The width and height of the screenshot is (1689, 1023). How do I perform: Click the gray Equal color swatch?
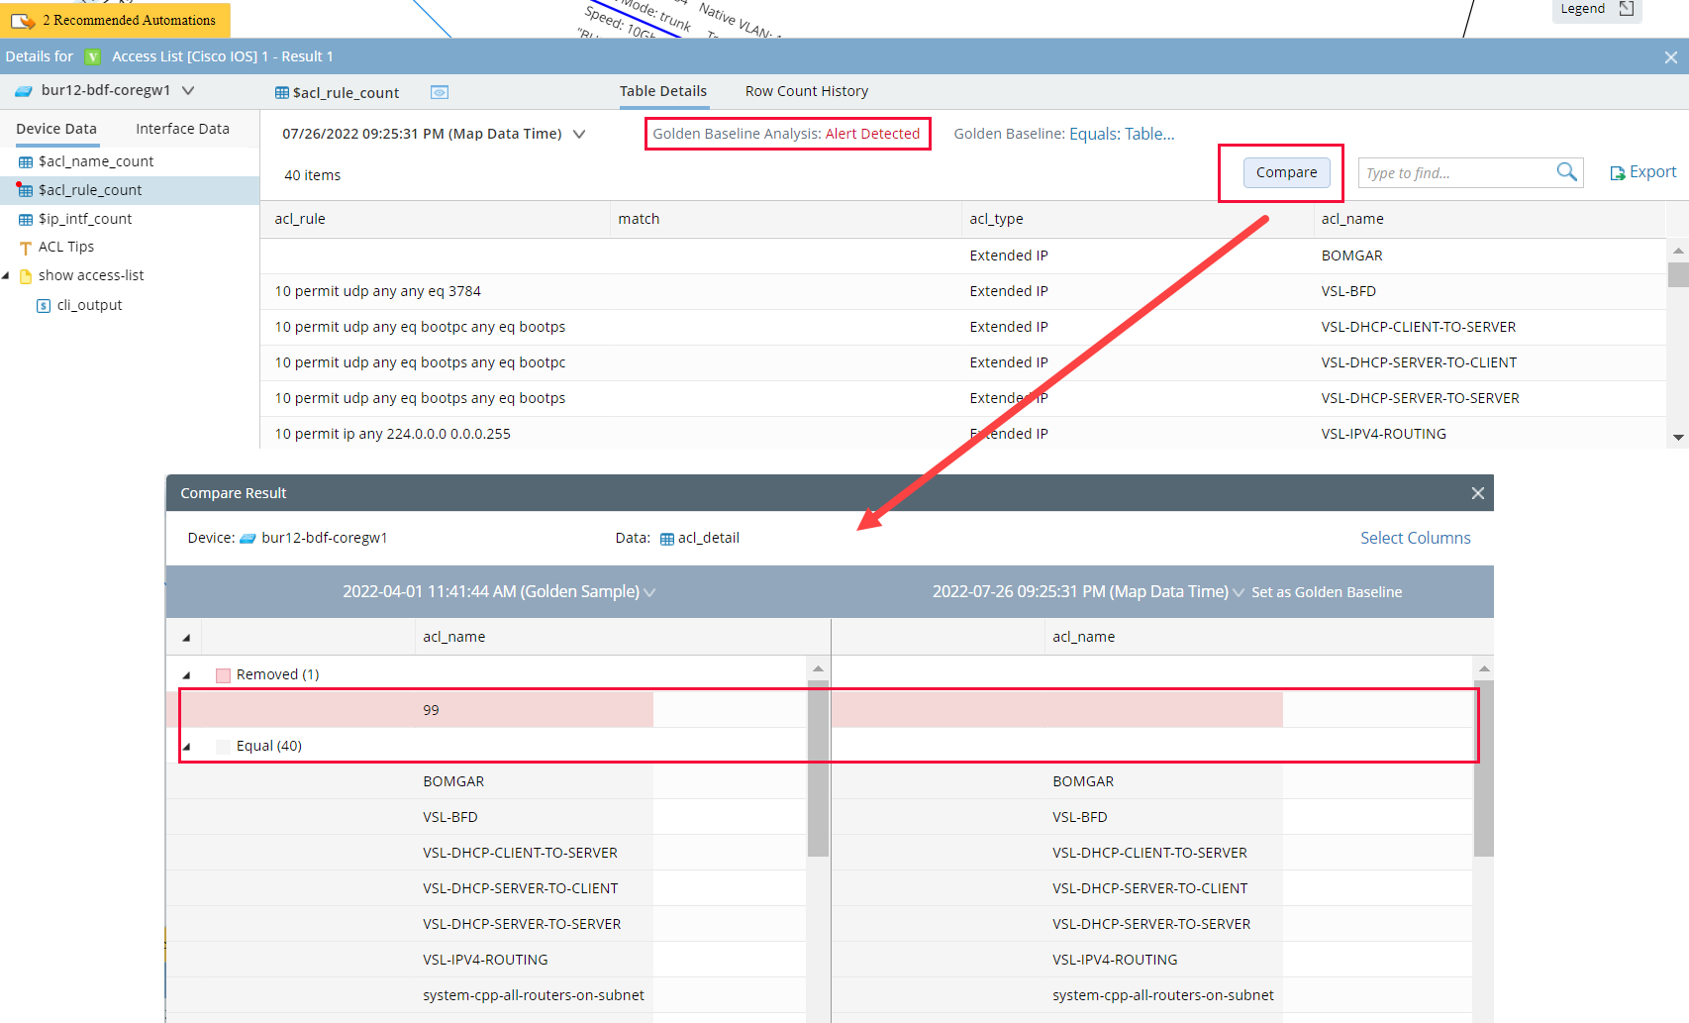click(x=223, y=747)
